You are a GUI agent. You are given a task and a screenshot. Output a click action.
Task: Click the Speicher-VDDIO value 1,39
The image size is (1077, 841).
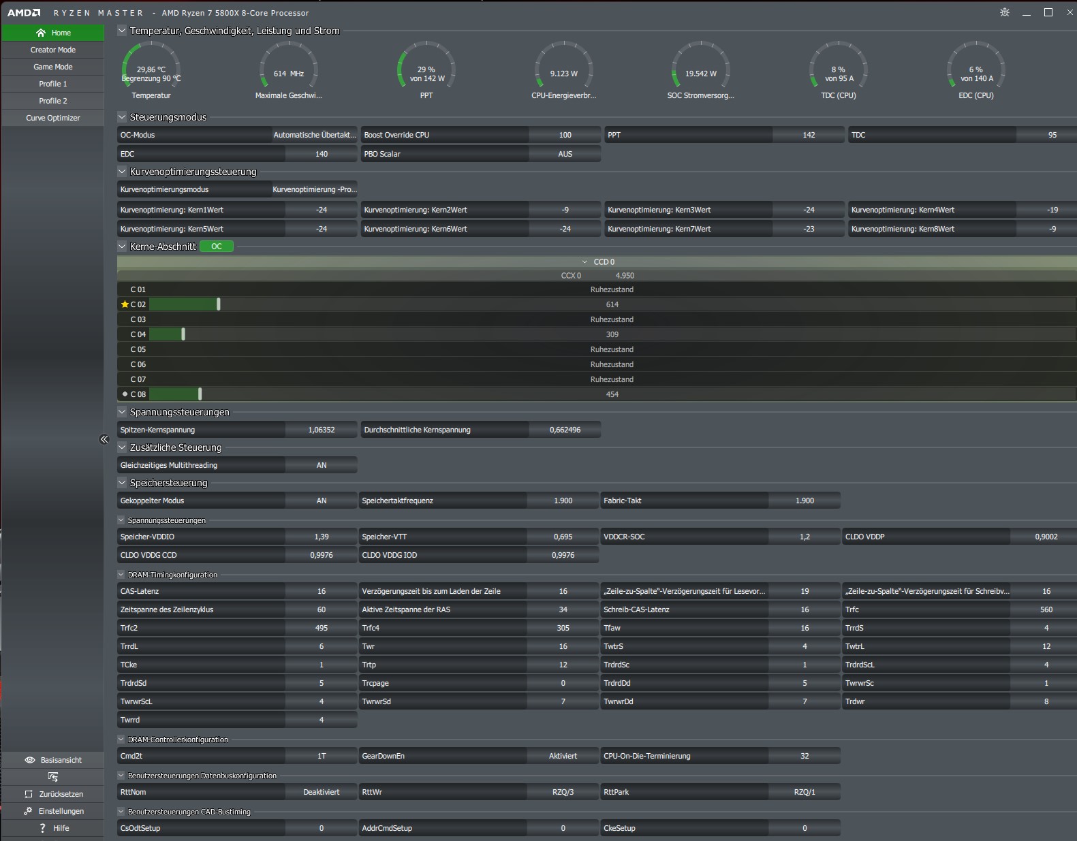click(322, 537)
